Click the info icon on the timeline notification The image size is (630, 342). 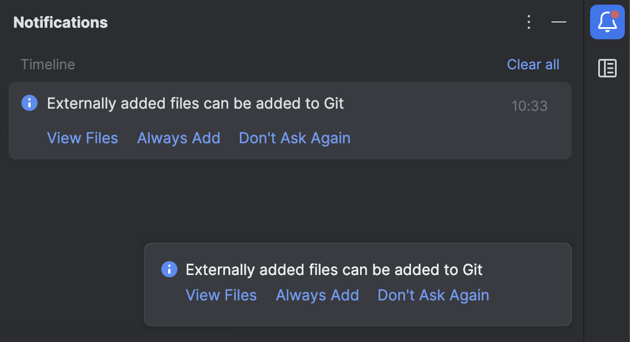29,103
